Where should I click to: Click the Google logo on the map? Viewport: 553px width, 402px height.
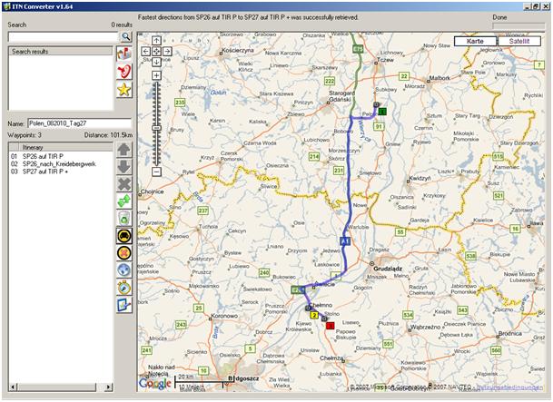(155, 383)
